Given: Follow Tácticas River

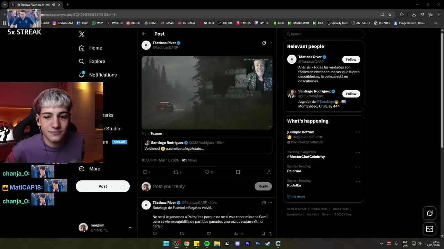Looking at the screenshot, I should click(351, 59).
